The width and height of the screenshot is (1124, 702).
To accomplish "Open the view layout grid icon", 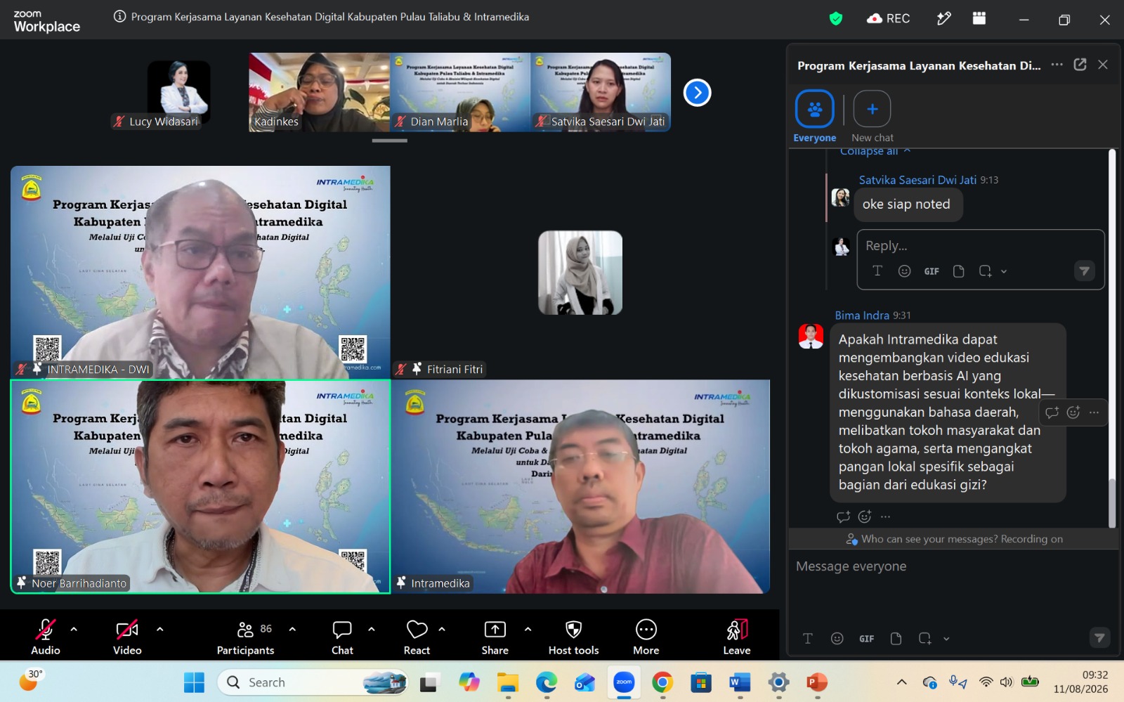I will [x=979, y=18].
